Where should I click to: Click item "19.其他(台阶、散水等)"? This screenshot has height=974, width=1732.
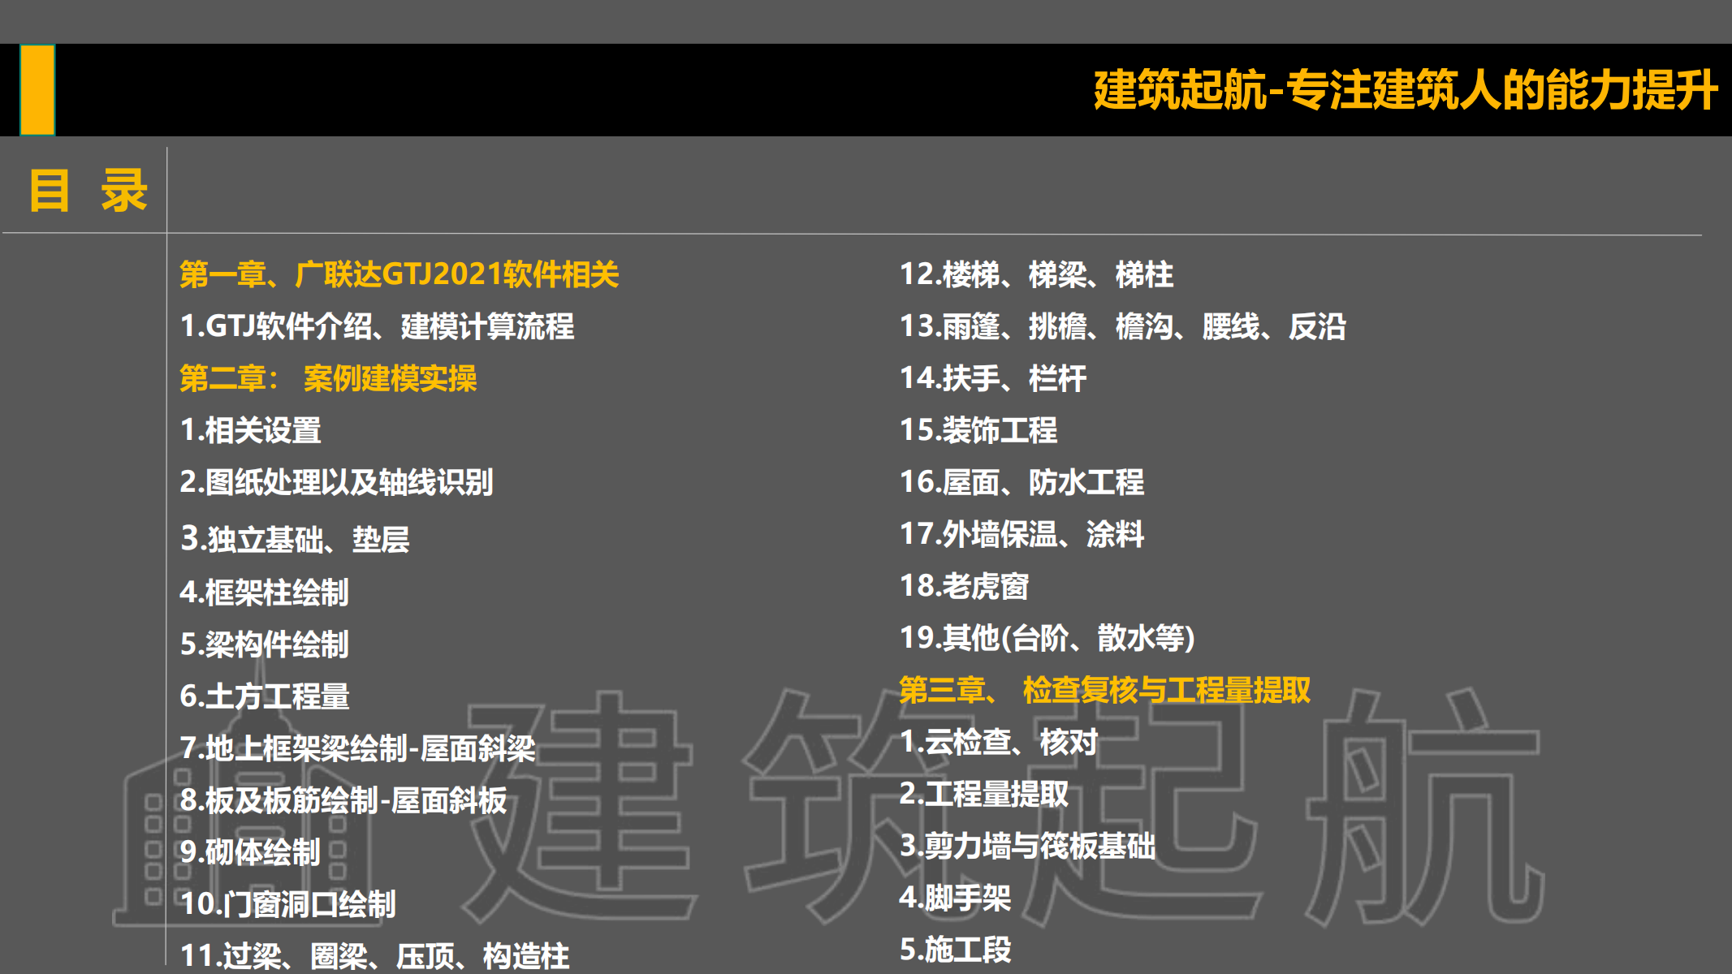tap(1047, 638)
